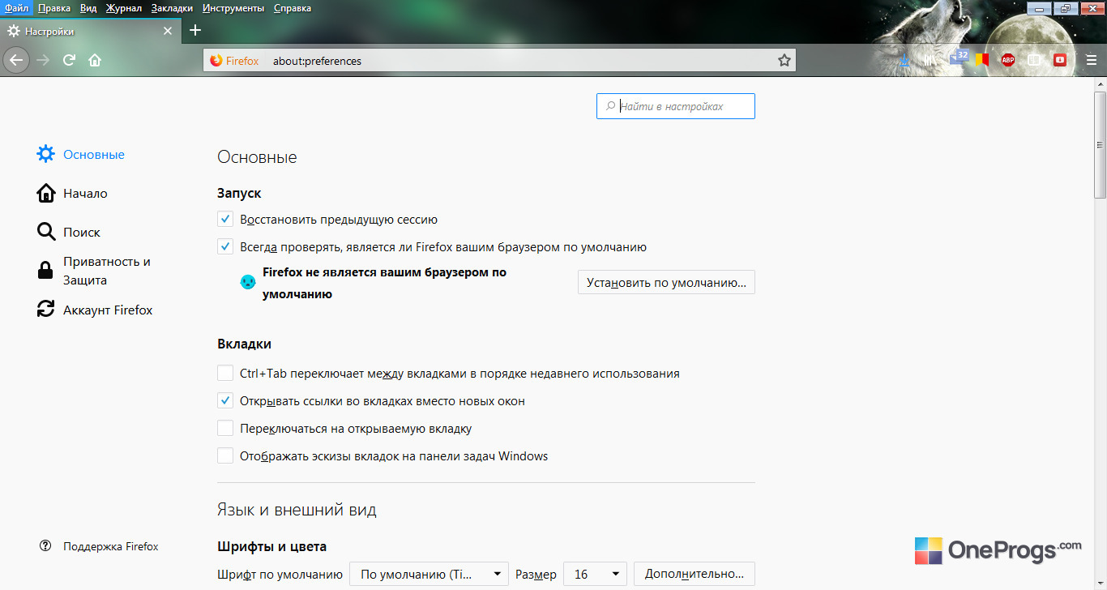Open the font size 16 dropdown

pyautogui.click(x=595, y=574)
